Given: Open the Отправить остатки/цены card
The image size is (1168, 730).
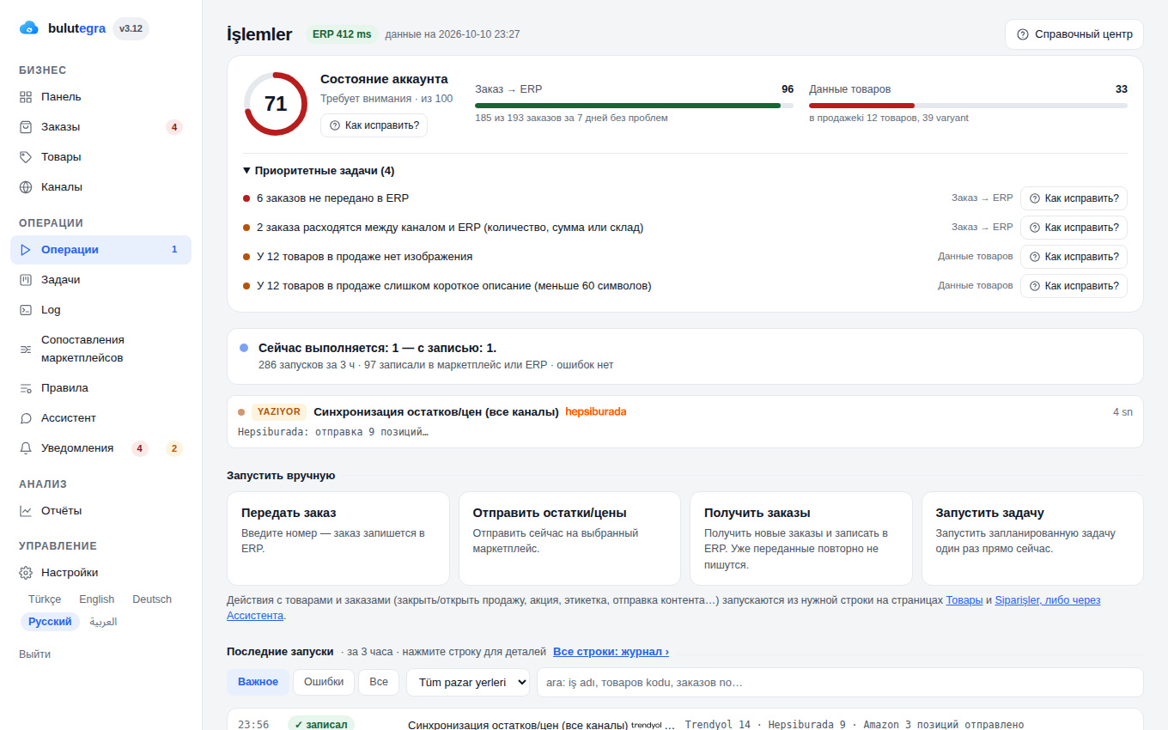Looking at the screenshot, I should [569, 538].
